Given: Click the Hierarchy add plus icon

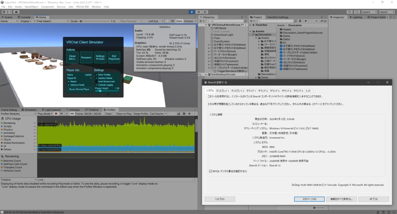Looking at the screenshot, I should click(202, 21).
